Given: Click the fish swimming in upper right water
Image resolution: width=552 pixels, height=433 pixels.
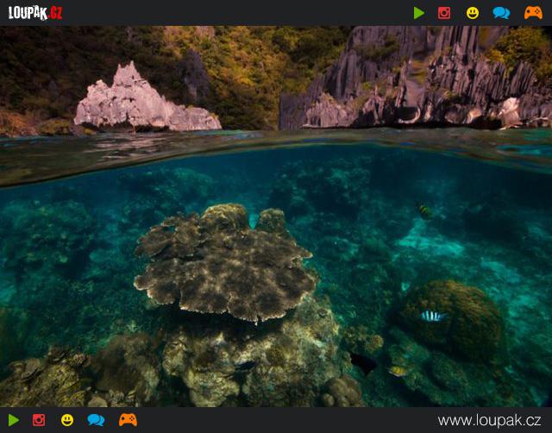Looking at the screenshot, I should pyautogui.click(x=423, y=210).
